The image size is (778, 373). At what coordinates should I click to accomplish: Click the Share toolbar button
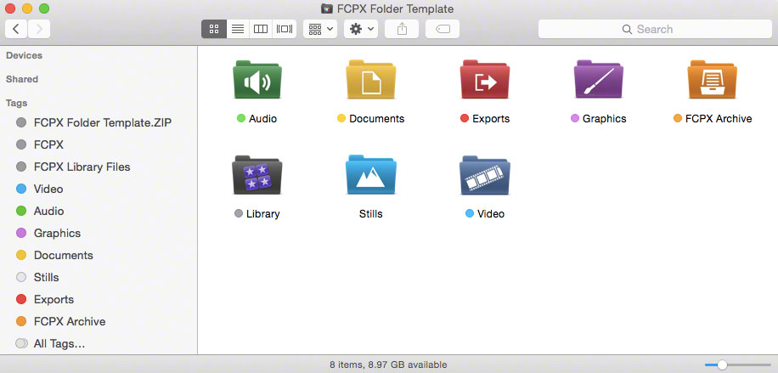402,29
